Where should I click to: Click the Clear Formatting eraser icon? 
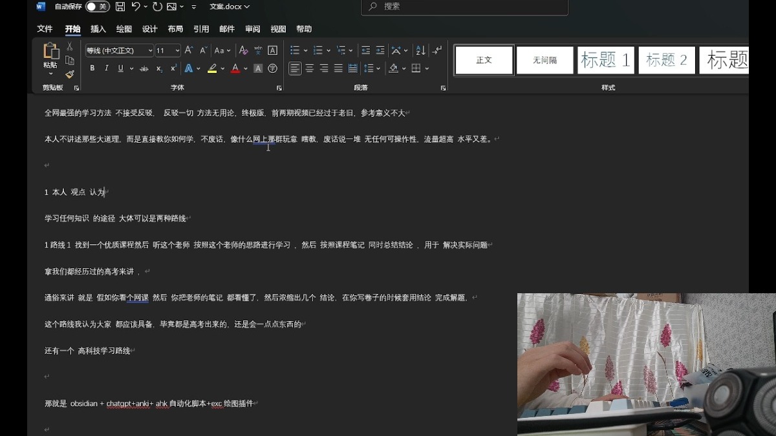tap(243, 50)
